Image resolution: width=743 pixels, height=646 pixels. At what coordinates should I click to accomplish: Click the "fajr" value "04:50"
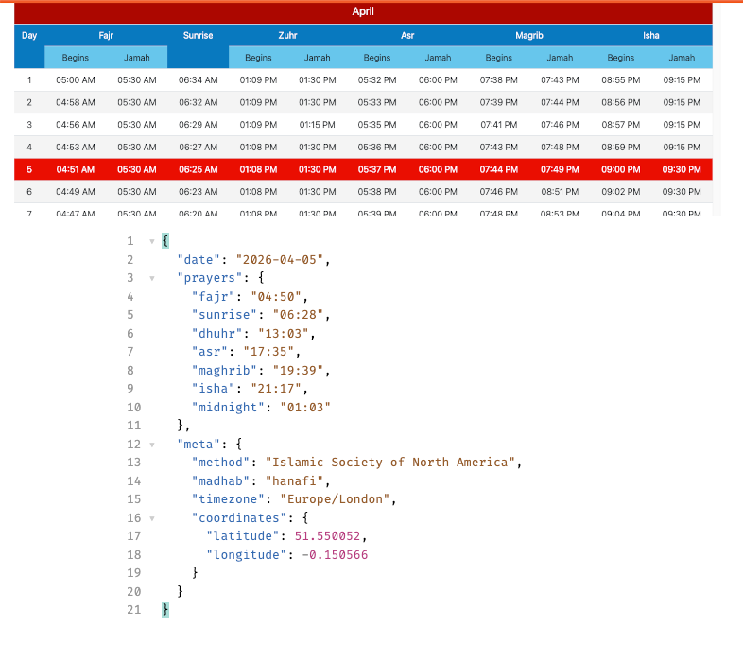tap(276, 297)
